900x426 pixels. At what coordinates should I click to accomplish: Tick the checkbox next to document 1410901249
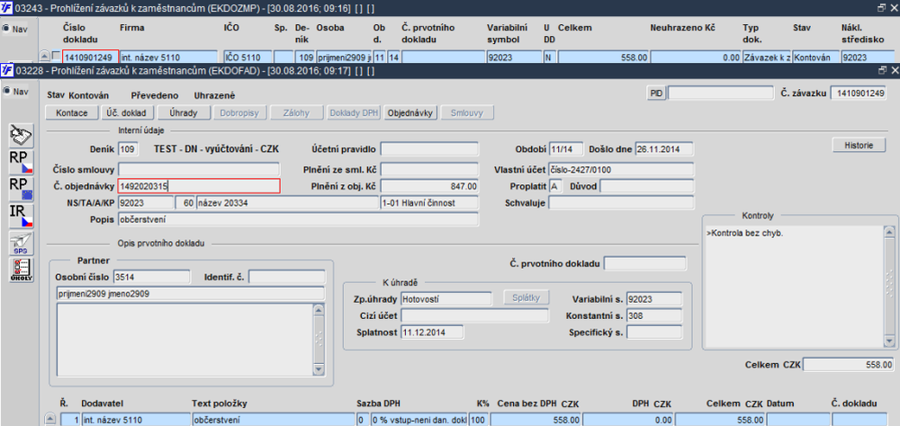[56, 57]
